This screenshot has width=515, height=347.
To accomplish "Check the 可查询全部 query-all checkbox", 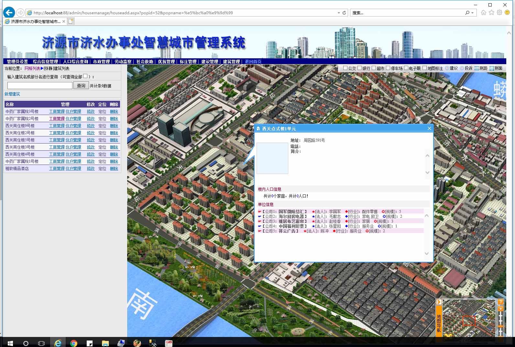I will (85, 76).
